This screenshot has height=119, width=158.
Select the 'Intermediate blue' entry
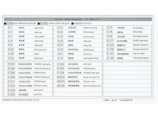coord(91,58)
